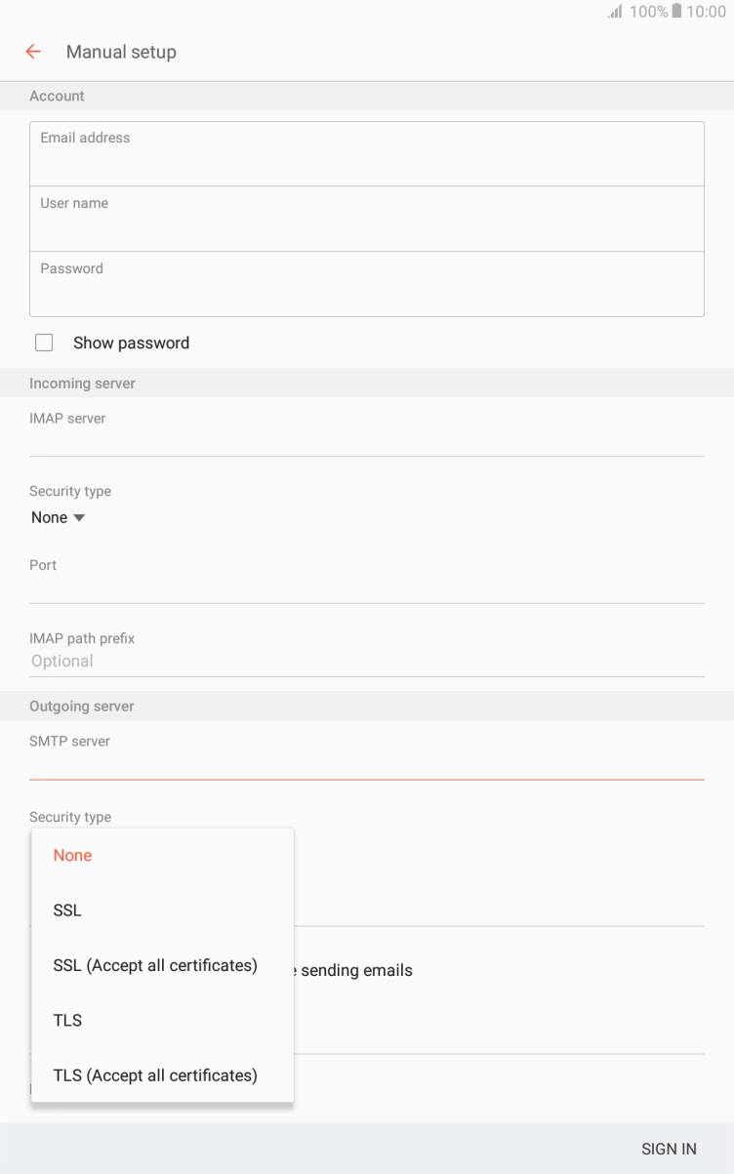Pick TLS security option
Image resolution: width=734 pixels, height=1174 pixels.
pos(67,1021)
